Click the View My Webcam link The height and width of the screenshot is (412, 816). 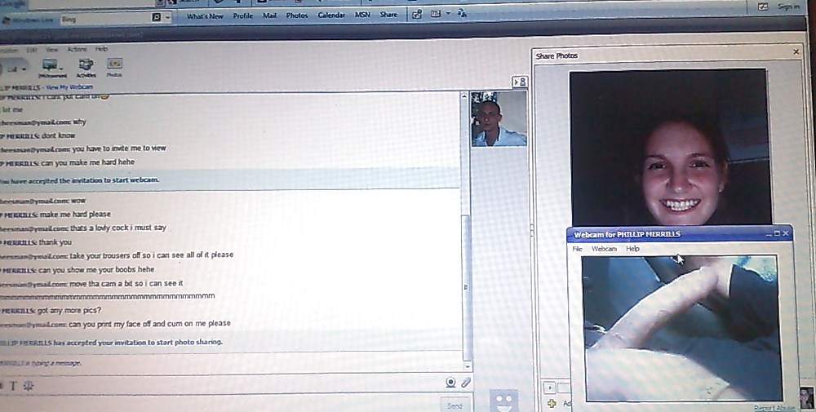pos(69,86)
